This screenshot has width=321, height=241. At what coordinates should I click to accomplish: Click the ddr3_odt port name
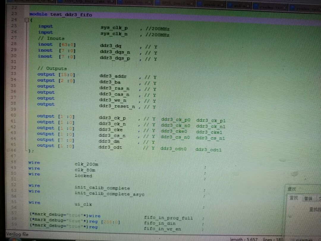(x=110, y=147)
